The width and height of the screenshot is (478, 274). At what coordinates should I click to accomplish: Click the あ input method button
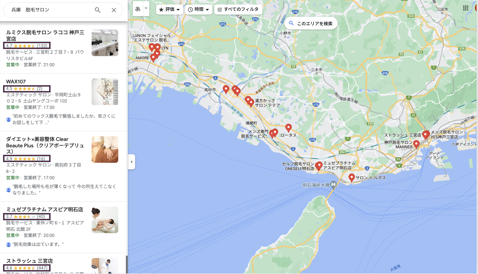click(138, 9)
